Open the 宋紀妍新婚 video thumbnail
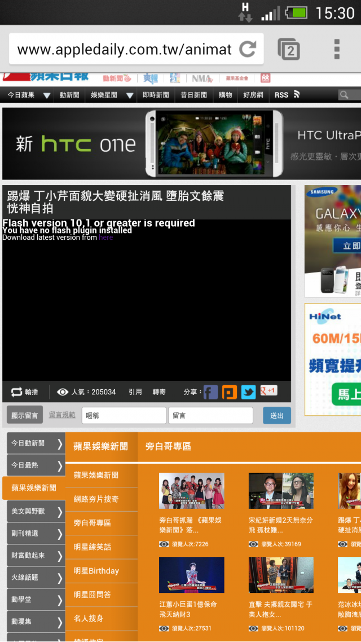Screen dimensions: 361x642 [x=281, y=491]
